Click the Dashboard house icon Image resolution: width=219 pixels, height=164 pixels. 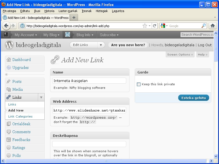pos(9,60)
